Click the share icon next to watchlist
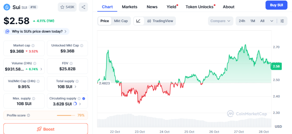This screenshot has width=292, height=134. [83, 7]
